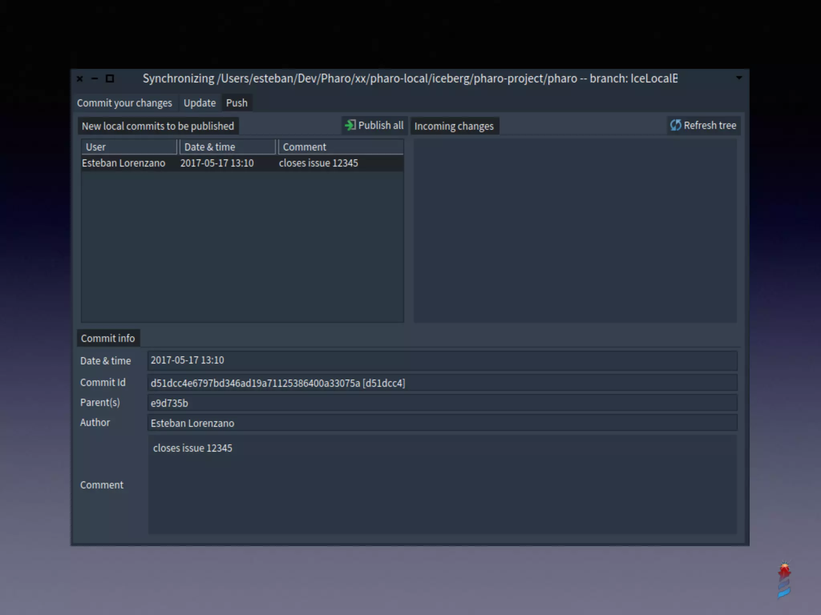
Task: Select the Esteban Lorenzano commit row
Action: (242, 163)
